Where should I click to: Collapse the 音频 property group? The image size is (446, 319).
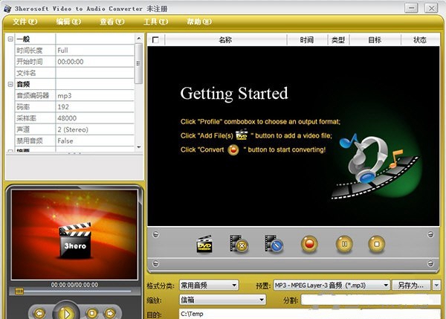pyautogui.click(x=10, y=84)
